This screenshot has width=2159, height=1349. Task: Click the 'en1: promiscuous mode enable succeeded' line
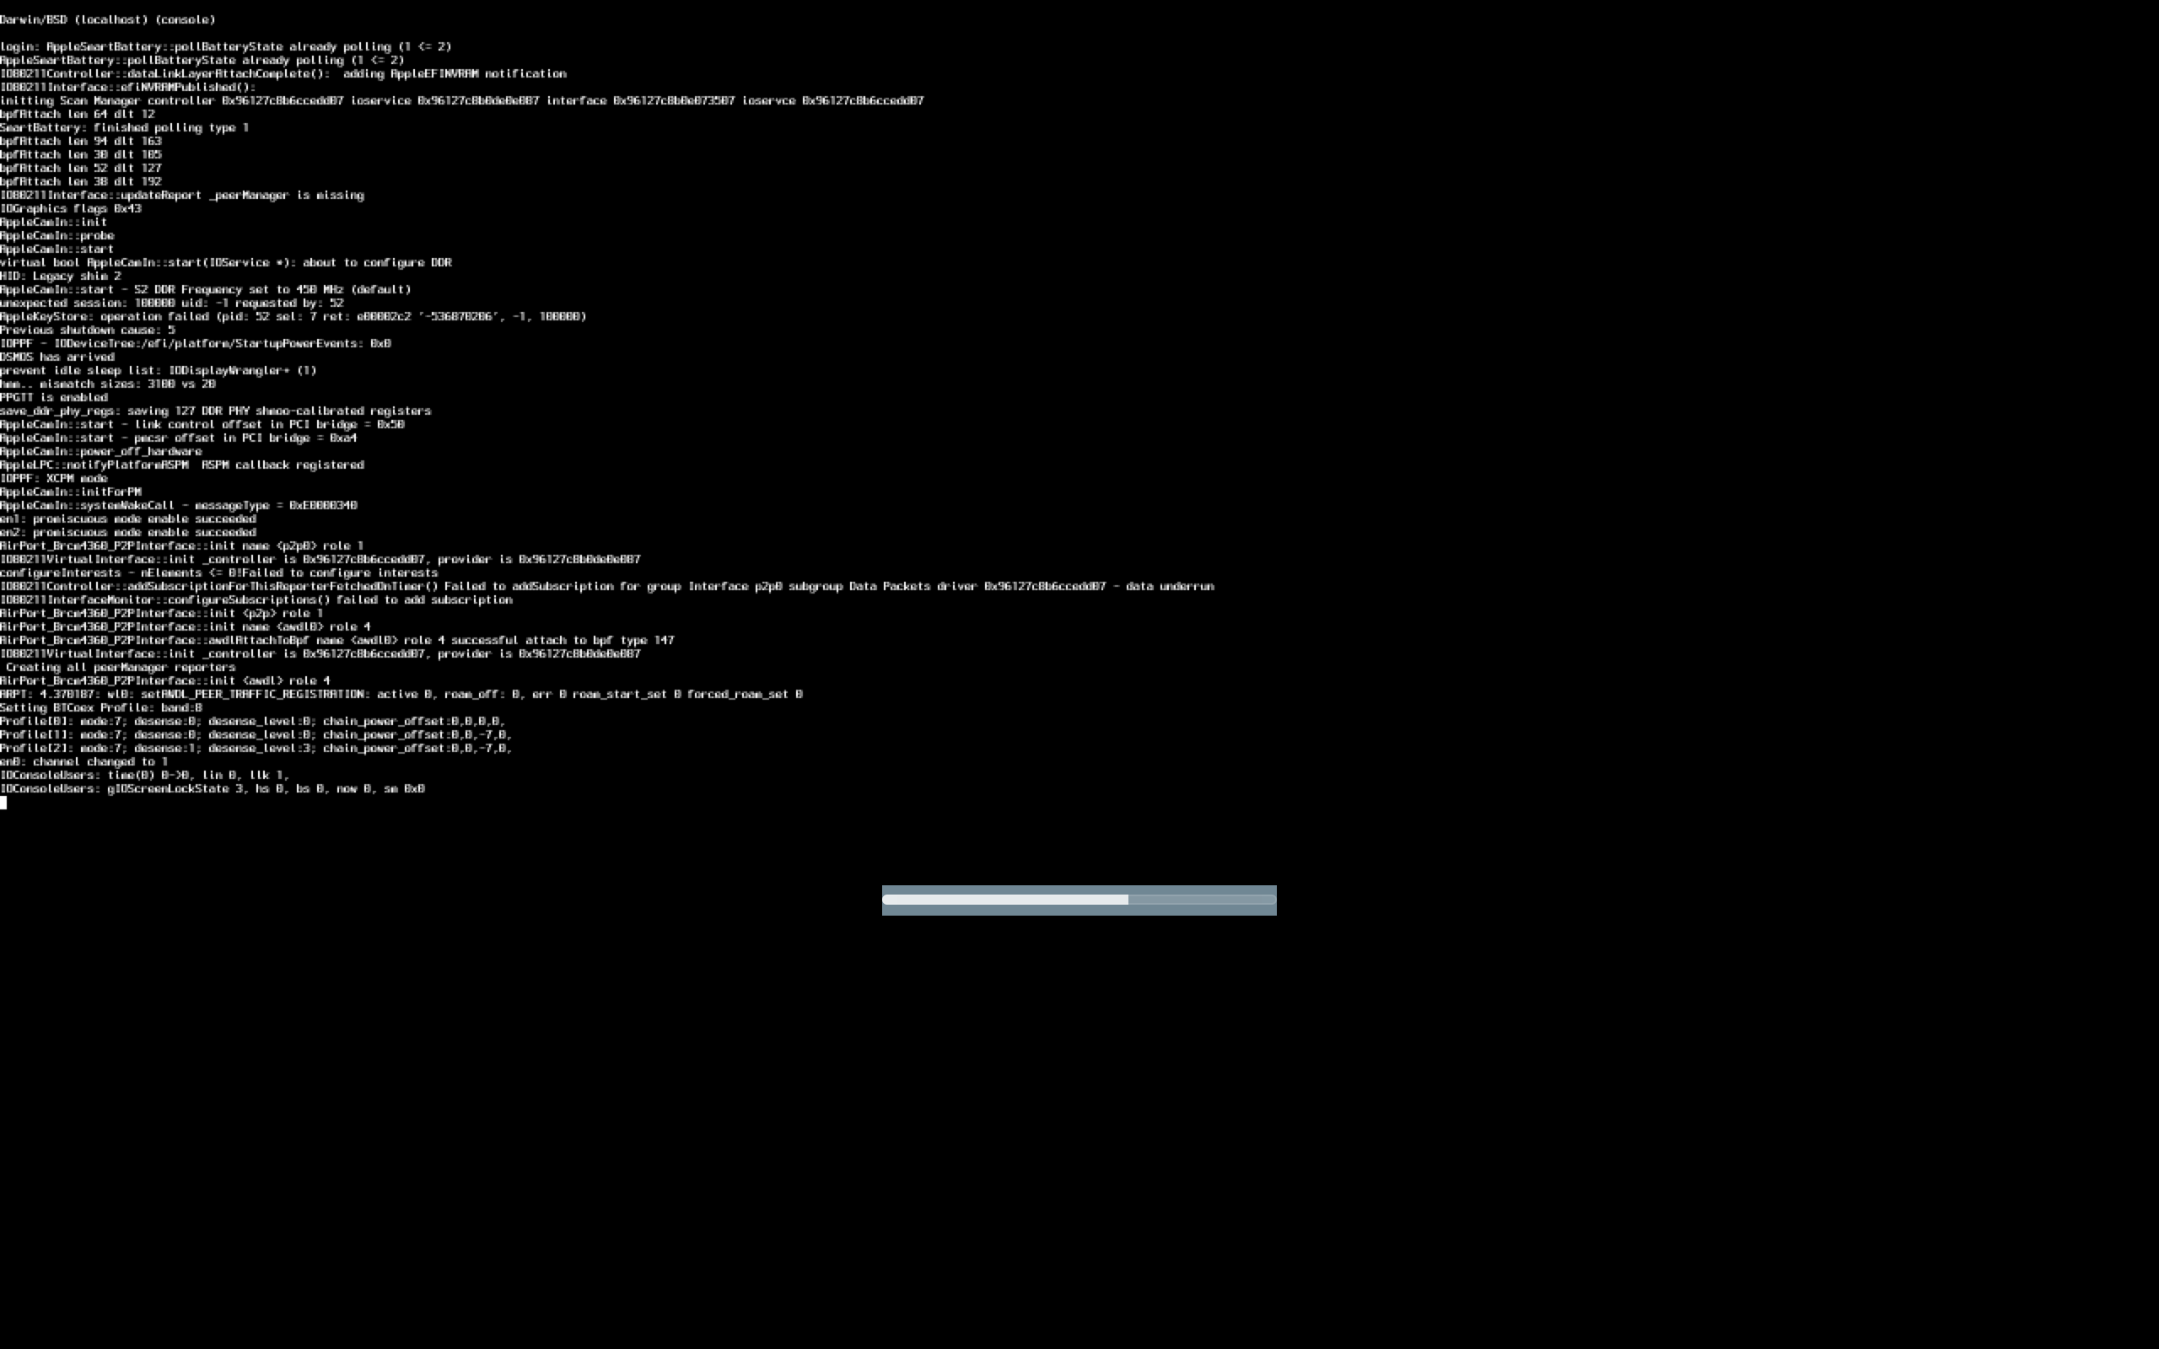point(127,519)
